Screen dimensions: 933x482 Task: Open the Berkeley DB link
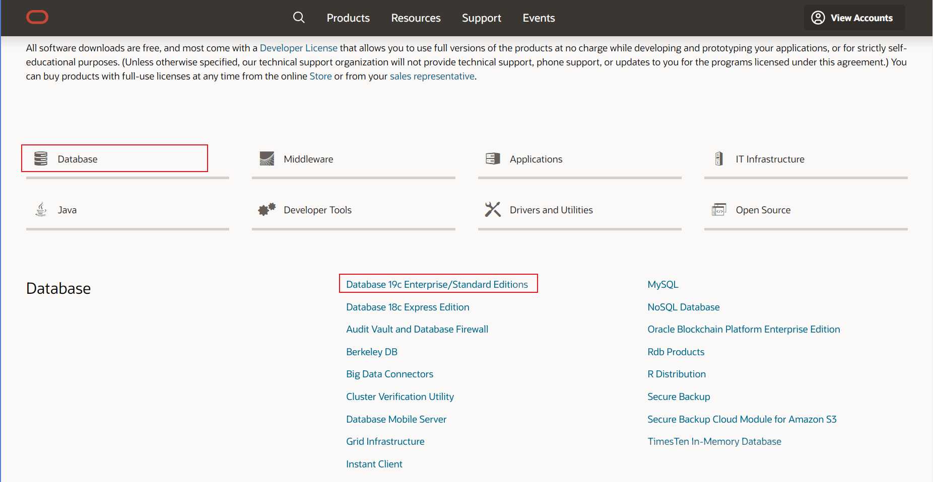pos(372,352)
